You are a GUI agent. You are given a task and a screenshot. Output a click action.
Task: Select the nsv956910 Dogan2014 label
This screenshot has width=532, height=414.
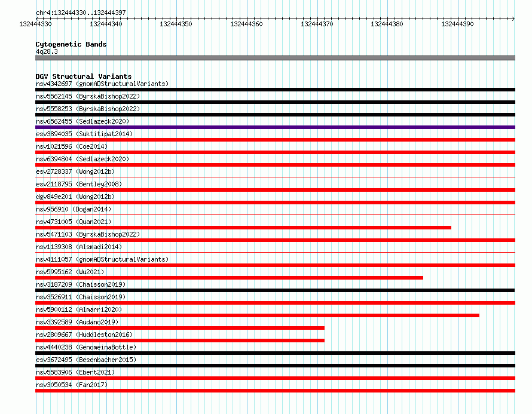(74, 209)
